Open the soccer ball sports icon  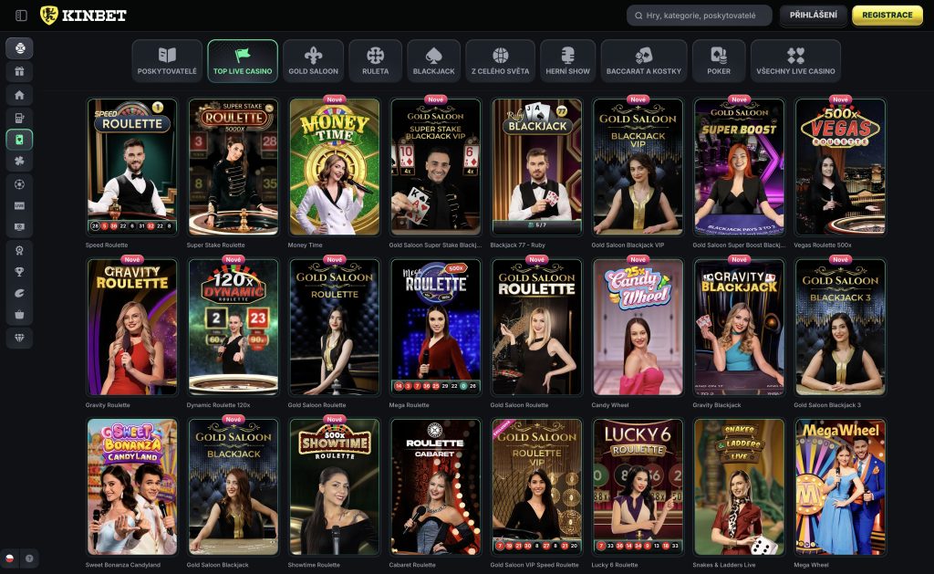[x=19, y=183]
